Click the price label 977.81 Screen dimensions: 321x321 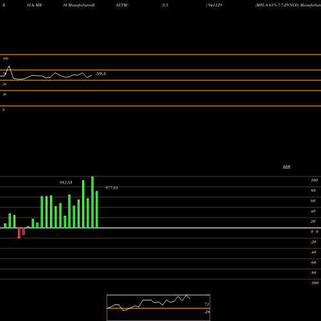[x=112, y=188]
